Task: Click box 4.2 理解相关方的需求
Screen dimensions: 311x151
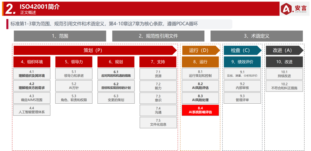Action: [32, 86]
